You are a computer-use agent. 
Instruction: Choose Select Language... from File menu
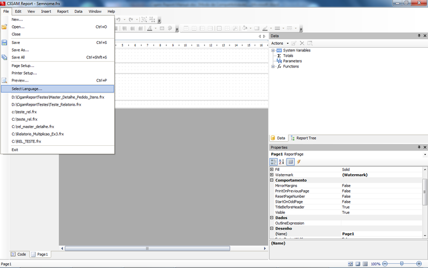click(57, 89)
